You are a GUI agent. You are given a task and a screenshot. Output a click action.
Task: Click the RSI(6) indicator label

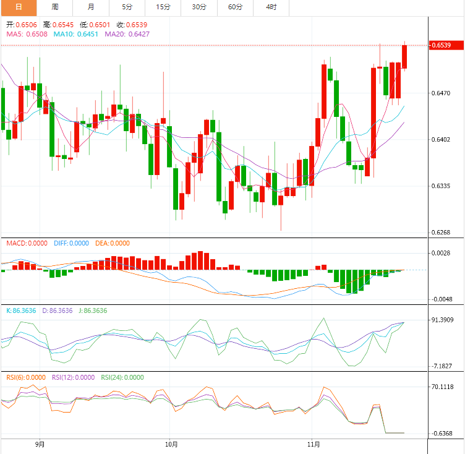pyautogui.click(x=26, y=377)
